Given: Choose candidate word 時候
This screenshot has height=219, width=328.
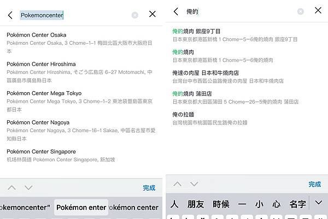Looking at the screenshot, I should coord(221,204).
